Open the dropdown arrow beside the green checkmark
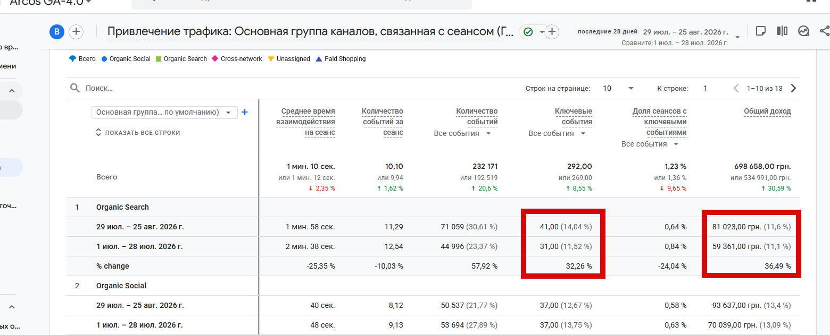The image size is (830, 335). point(542,32)
